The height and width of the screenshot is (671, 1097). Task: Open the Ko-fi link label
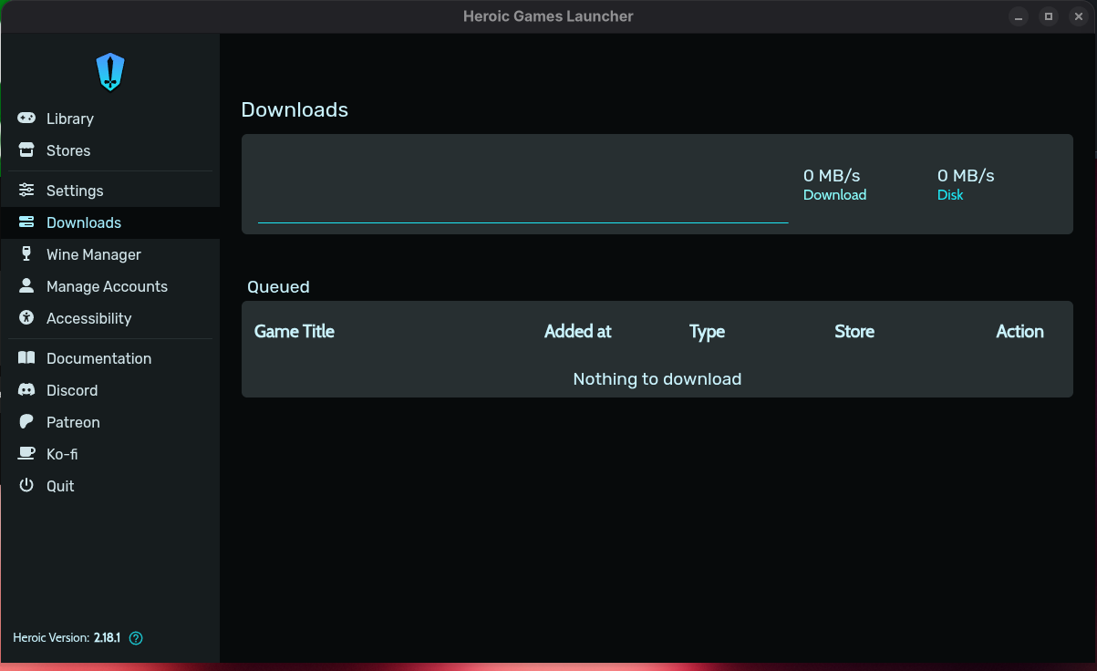click(62, 454)
